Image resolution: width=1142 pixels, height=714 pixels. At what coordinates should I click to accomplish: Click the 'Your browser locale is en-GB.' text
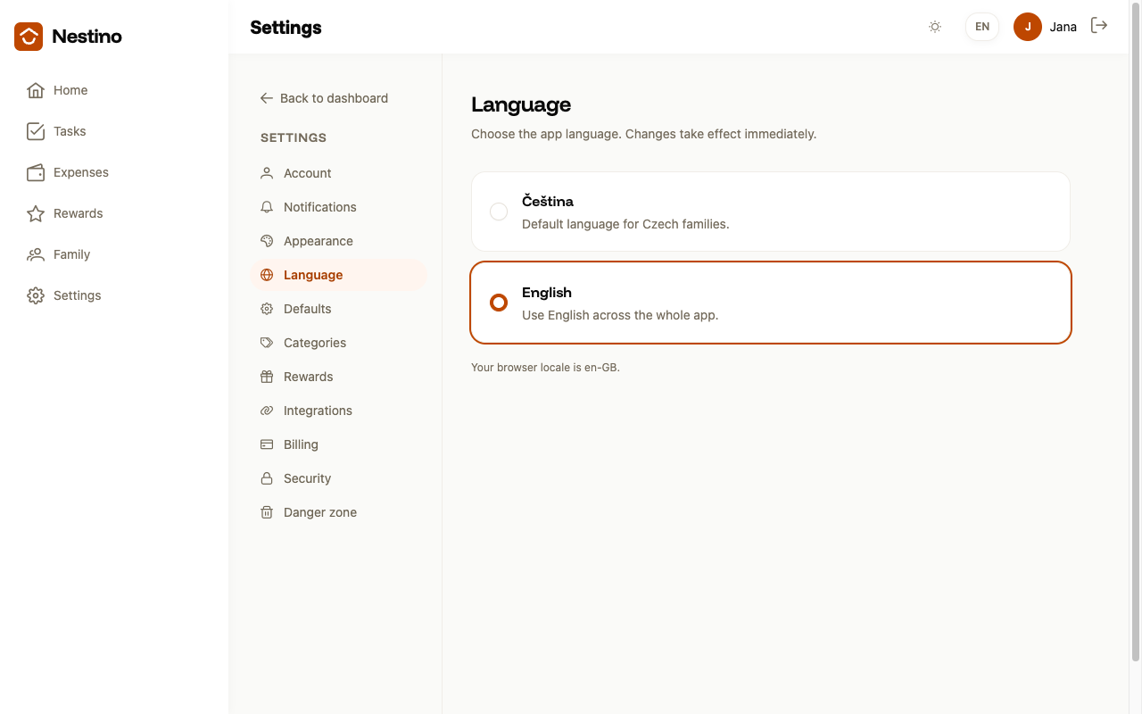pyautogui.click(x=545, y=368)
